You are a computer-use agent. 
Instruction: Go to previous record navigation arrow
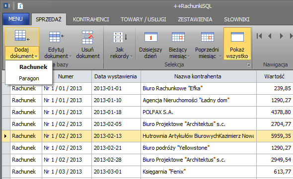(270, 36)
